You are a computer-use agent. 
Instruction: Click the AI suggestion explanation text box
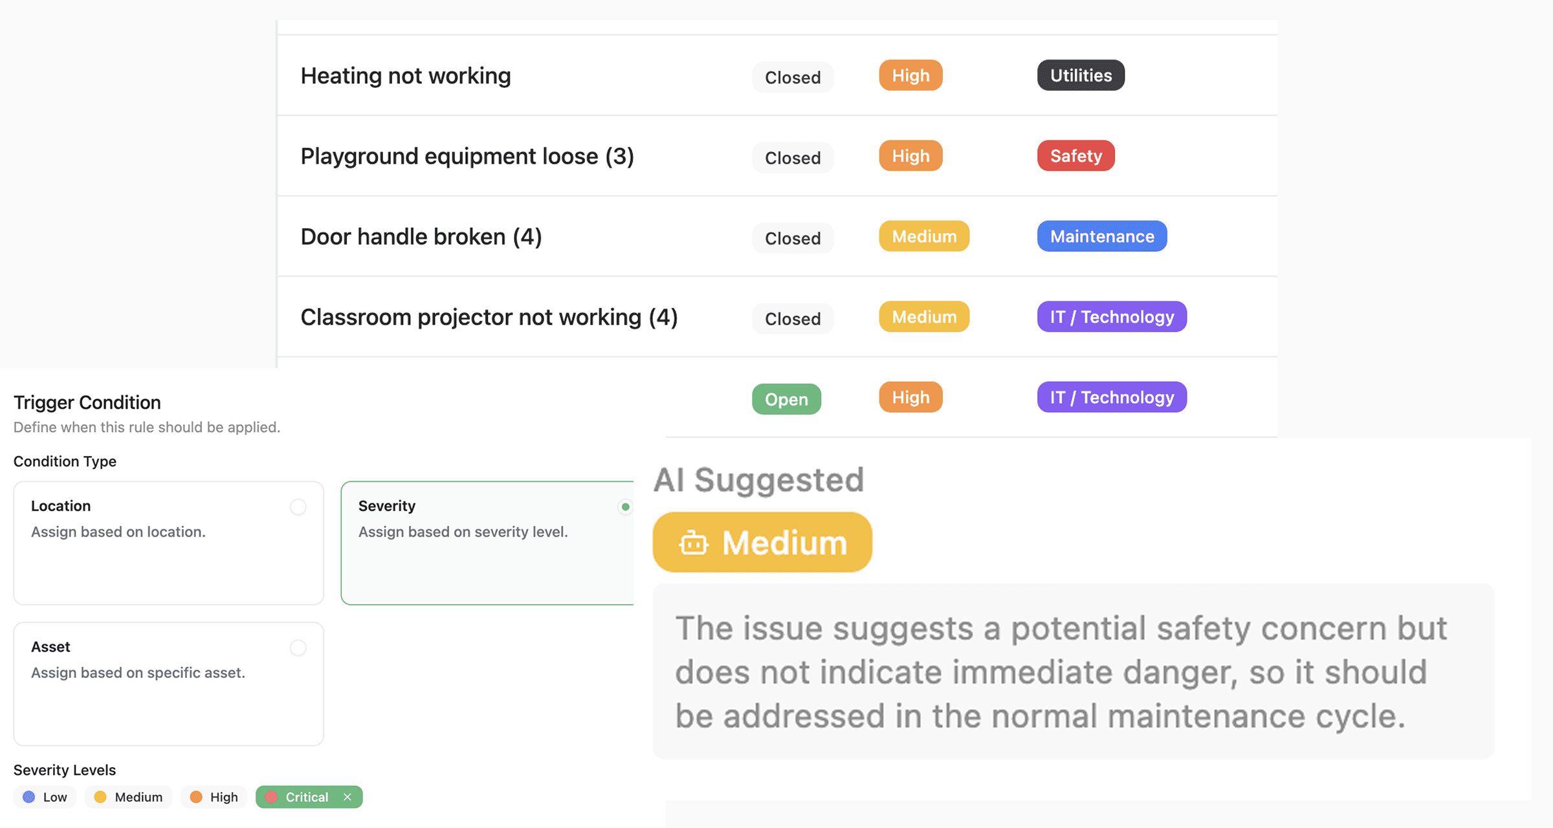[1073, 671]
